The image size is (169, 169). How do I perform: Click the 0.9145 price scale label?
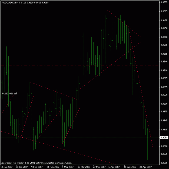[164, 120]
